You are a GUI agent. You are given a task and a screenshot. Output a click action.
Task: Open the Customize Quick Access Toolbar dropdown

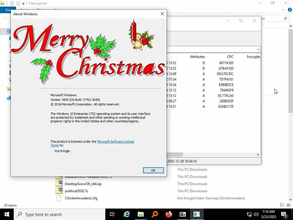pyautogui.click(x=23, y=3)
